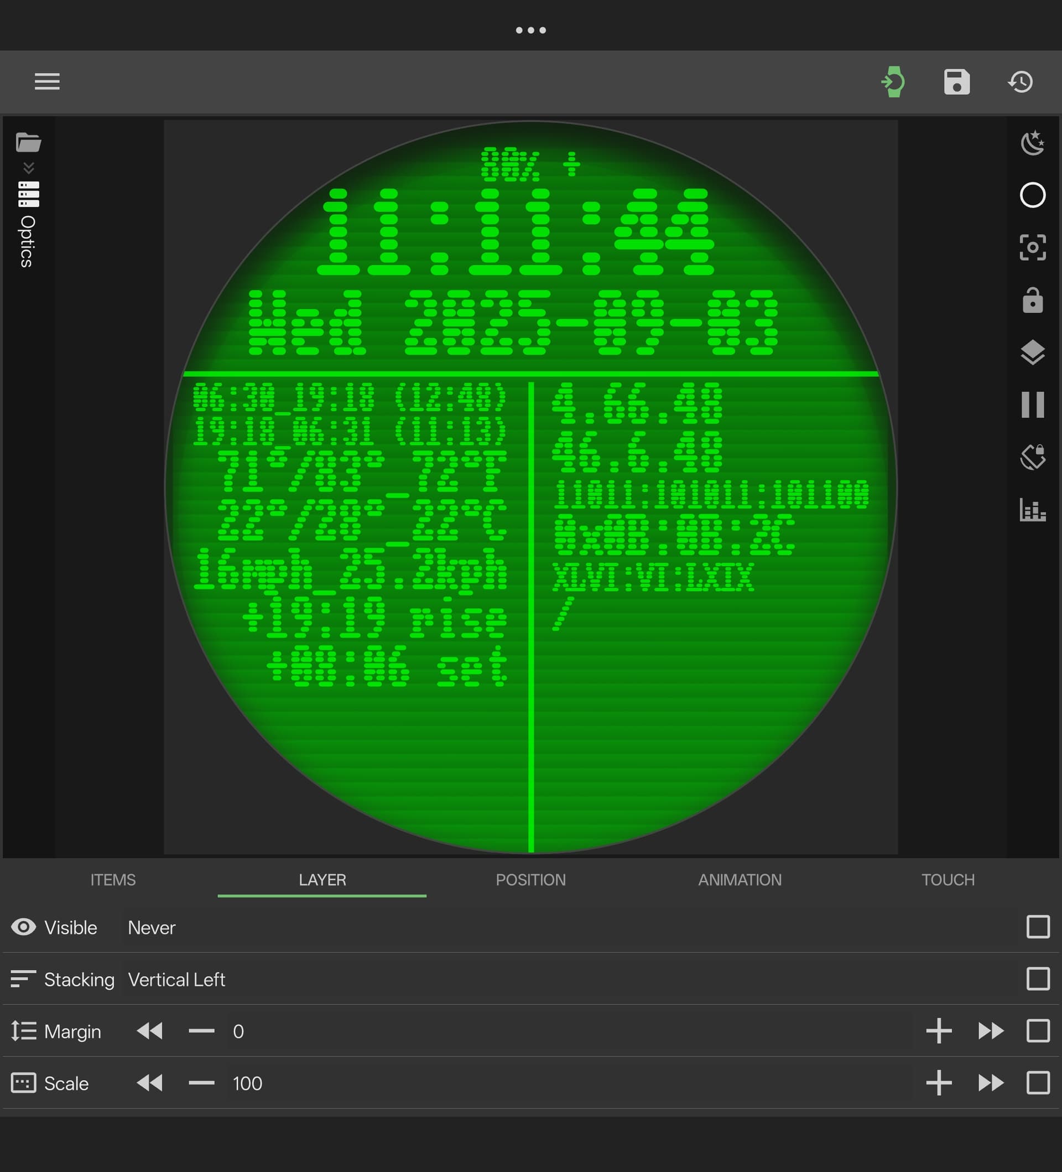Click the screen rotation lock icon

[x=1032, y=457]
